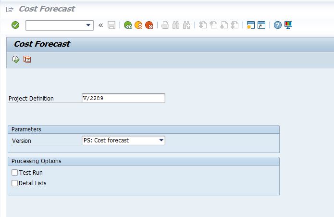The height and width of the screenshot is (217, 334).
Task: Click the Execute clock icon
Action: pos(15,59)
